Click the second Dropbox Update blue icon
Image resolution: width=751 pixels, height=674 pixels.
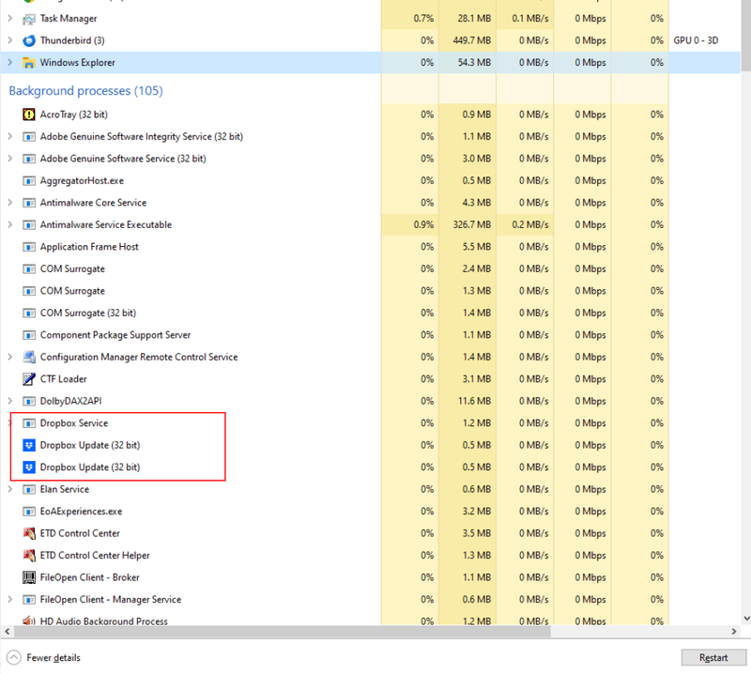pos(29,467)
